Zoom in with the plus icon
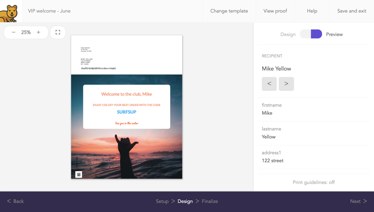This screenshot has height=212, width=374. click(x=38, y=32)
